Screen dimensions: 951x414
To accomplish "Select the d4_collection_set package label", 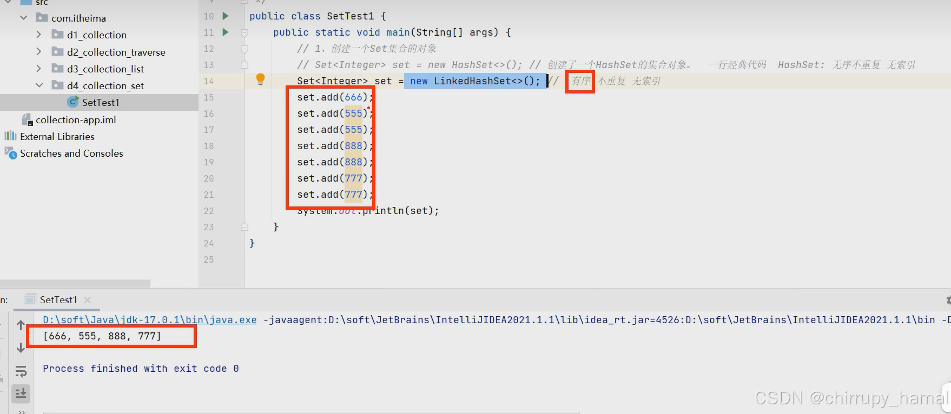I will tap(105, 86).
